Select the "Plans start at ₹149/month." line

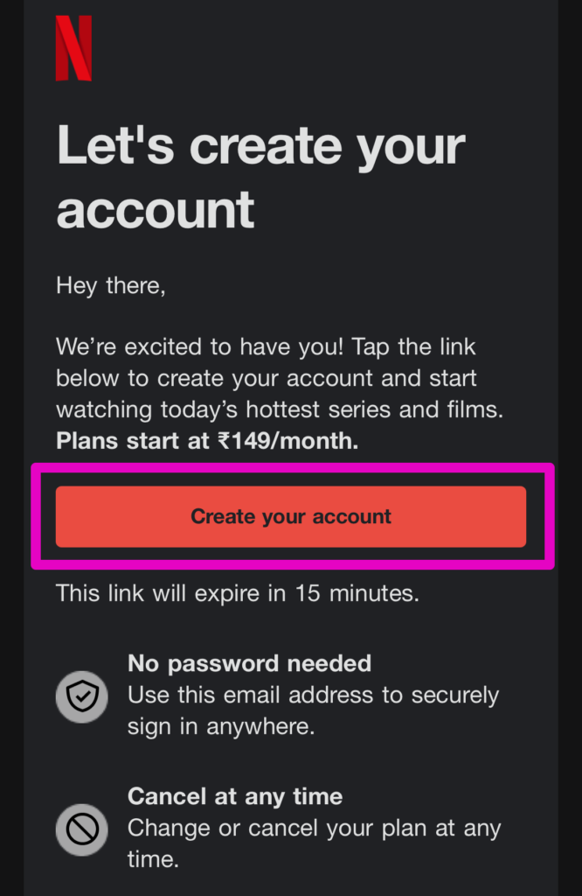[207, 440]
